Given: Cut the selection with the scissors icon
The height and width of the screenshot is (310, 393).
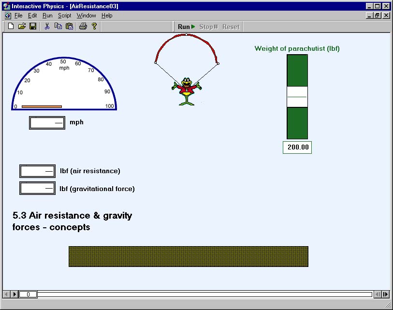Looking at the screenshot, I should (47, 26).
